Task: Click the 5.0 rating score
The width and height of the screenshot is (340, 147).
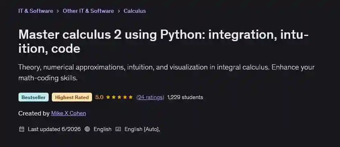Action: point(99,97)
